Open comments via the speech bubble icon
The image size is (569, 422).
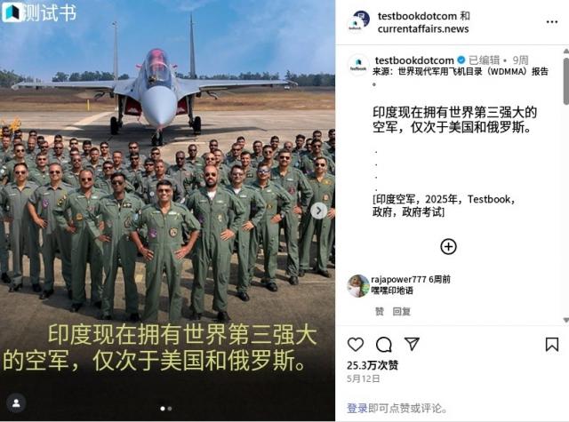[383, 345]
